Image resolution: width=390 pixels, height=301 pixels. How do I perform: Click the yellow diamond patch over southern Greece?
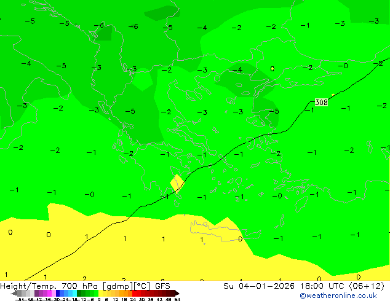tap(177, 184)
